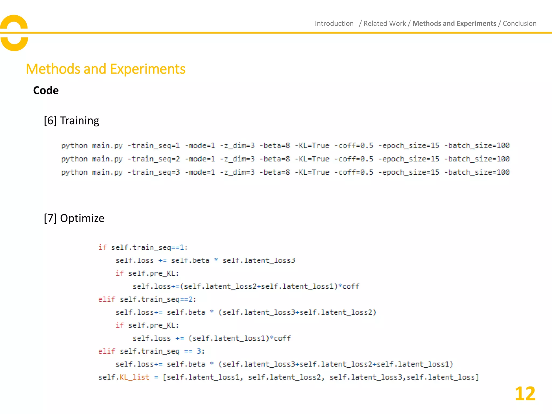Image resolution: width=552 pixels, height=414 pixels.
Task: Click the yellow circular logo icon
Action: [14, 33]
